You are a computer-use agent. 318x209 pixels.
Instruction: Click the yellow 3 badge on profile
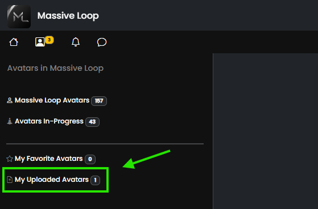tap(49, 40)
